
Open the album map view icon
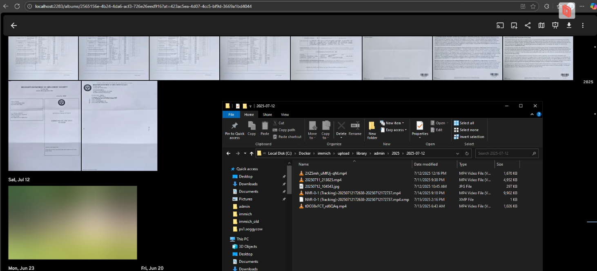(x=541, y=25)
